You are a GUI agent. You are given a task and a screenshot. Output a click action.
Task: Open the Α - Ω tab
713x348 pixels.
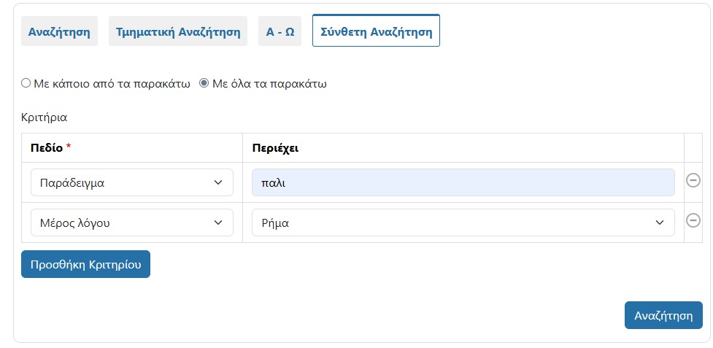[x=280, y=32]
